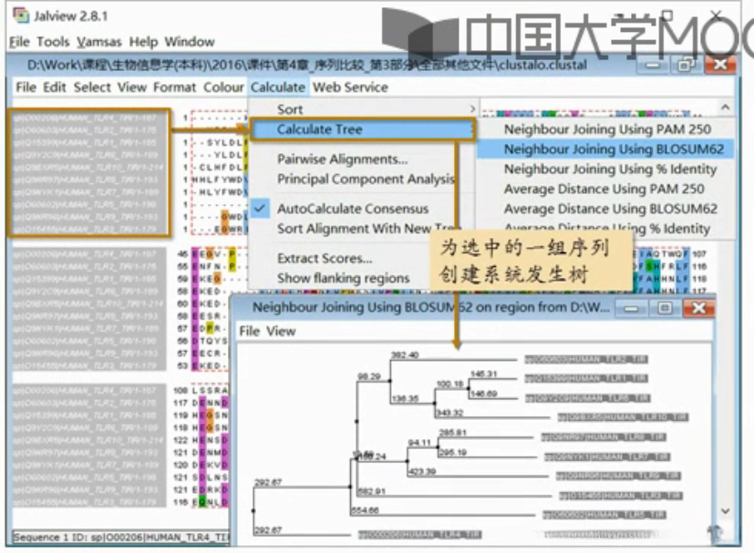Open the Colour menu
Screen dimensions: 754x553
click(x=223, y=87)
